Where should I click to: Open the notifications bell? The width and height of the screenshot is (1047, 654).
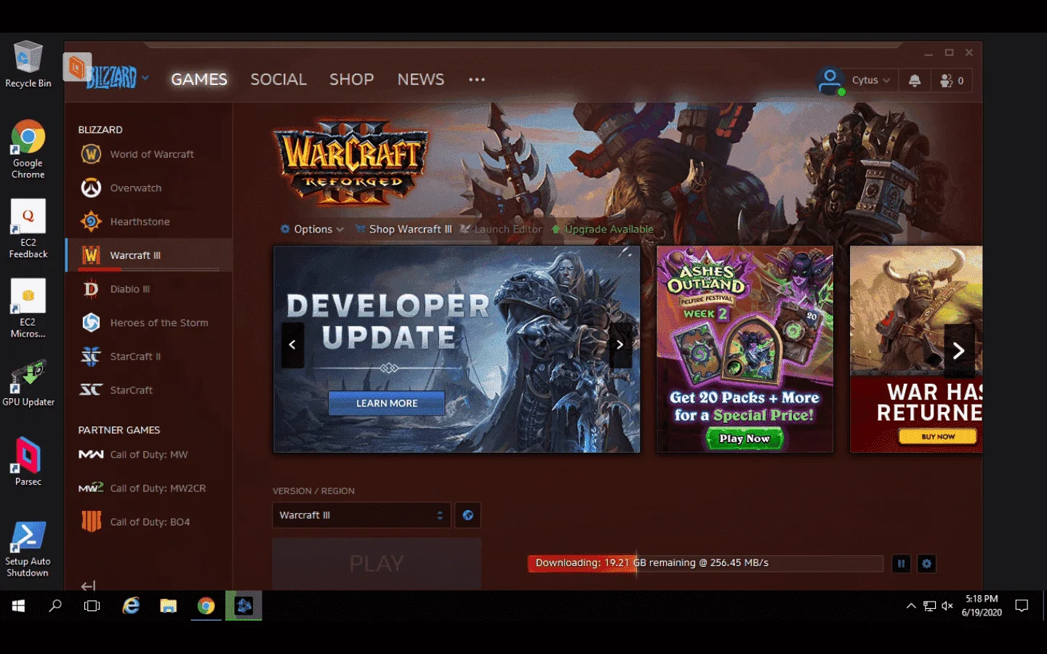(915, 81)
